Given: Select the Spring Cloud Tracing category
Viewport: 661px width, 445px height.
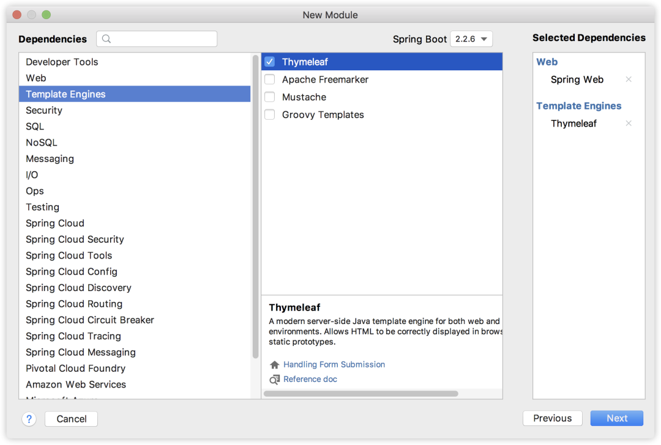Looking at the screenshot, I should [135, 336].
